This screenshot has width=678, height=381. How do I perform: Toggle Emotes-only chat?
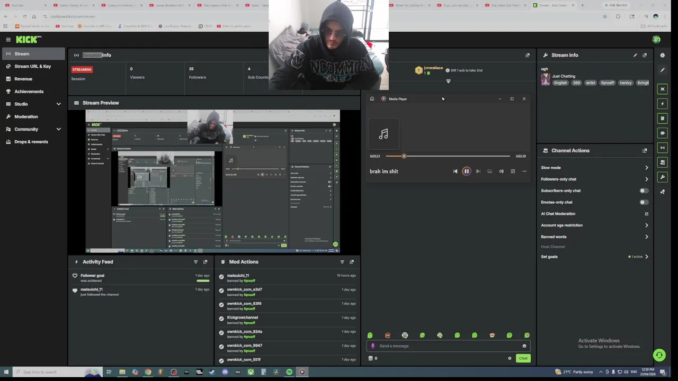pyautogui.click(x=644, y=202)
